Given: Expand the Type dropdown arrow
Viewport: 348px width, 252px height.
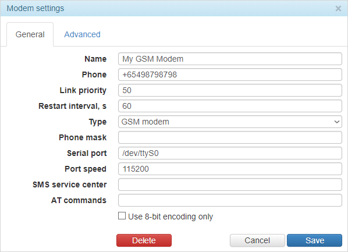Looking at the screenshot, I should pyautogui.click(x=336, y=122).
